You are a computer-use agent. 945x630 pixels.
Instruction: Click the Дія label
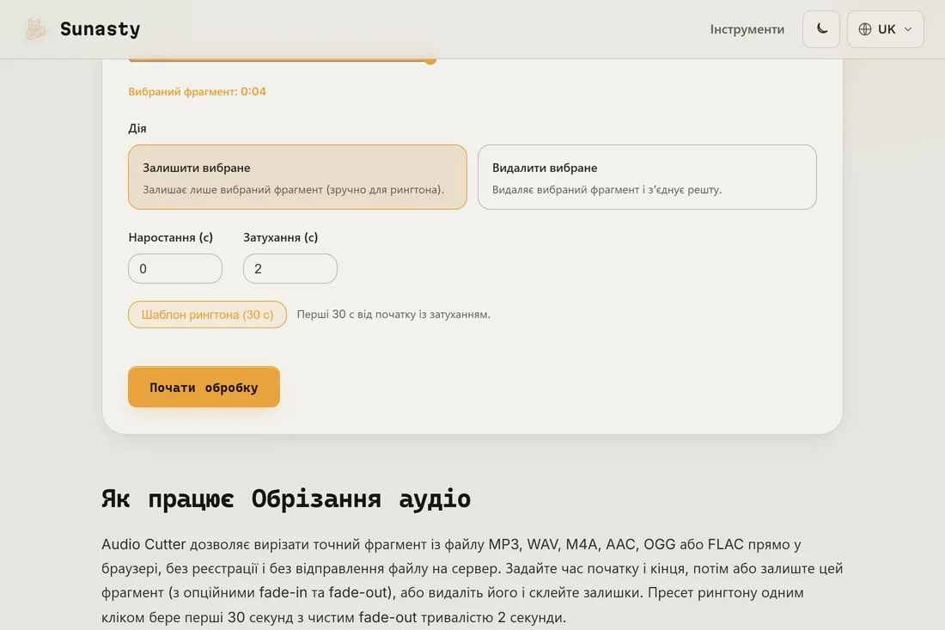(137, 128)
